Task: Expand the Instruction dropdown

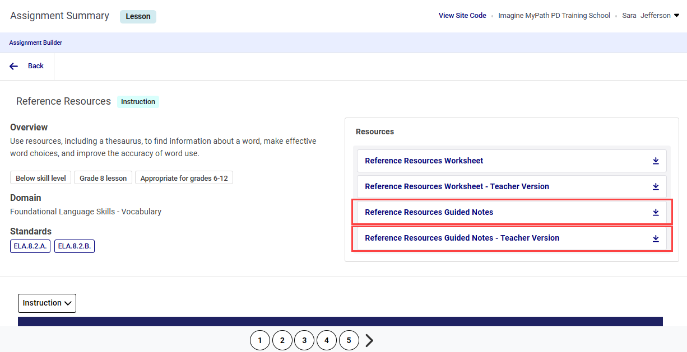Action: click(x=47, y=303)
